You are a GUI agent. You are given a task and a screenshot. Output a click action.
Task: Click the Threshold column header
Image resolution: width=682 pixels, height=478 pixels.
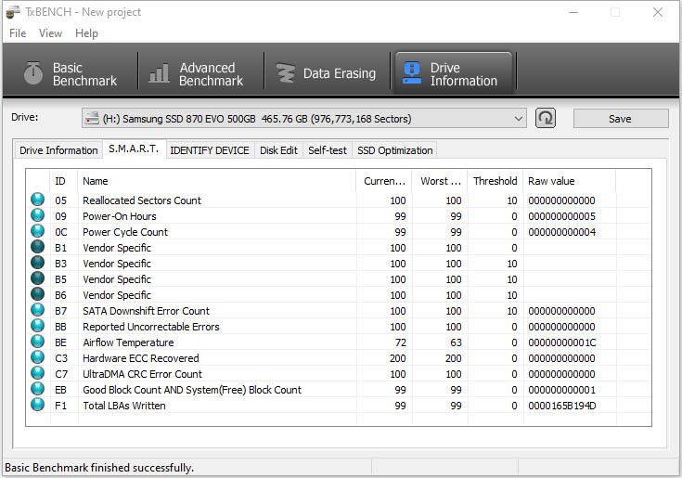[x=495, y=181]
